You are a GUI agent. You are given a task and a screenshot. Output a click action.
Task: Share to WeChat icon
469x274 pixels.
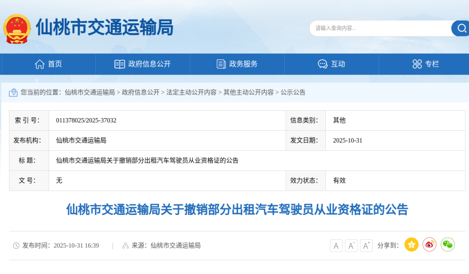(448, 245)
